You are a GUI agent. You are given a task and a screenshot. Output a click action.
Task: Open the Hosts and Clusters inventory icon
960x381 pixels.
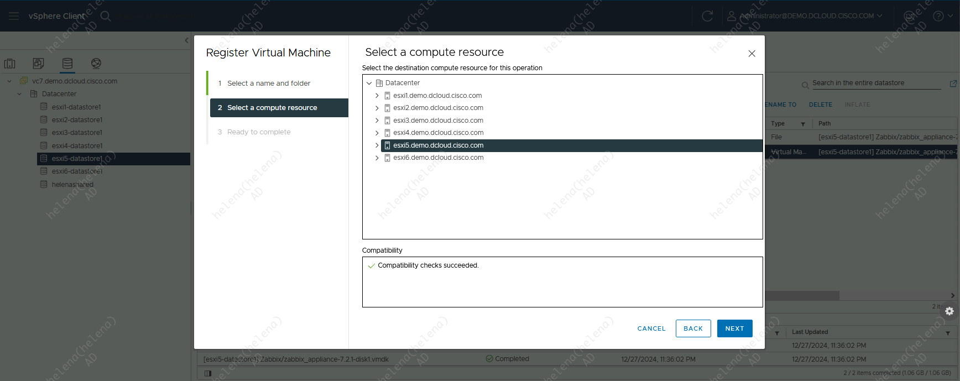[x=10, y=64]
